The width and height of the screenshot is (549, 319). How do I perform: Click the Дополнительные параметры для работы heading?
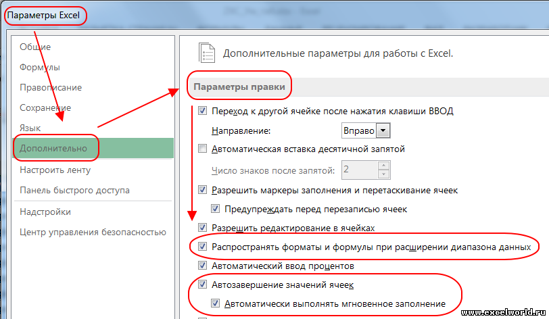click(x=338, y=53)
